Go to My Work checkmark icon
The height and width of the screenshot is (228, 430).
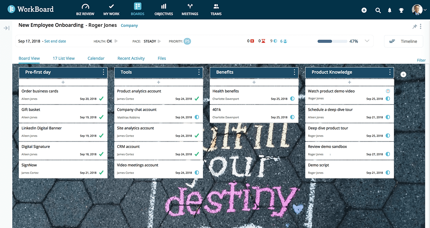tap(112, 6)
